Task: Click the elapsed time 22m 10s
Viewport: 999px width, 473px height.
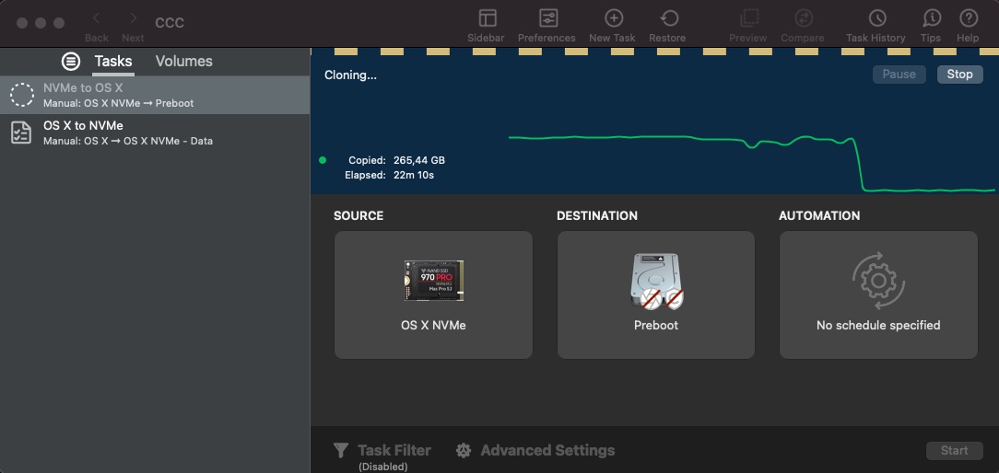Action: pyautogui.click(x=414, y=175)
